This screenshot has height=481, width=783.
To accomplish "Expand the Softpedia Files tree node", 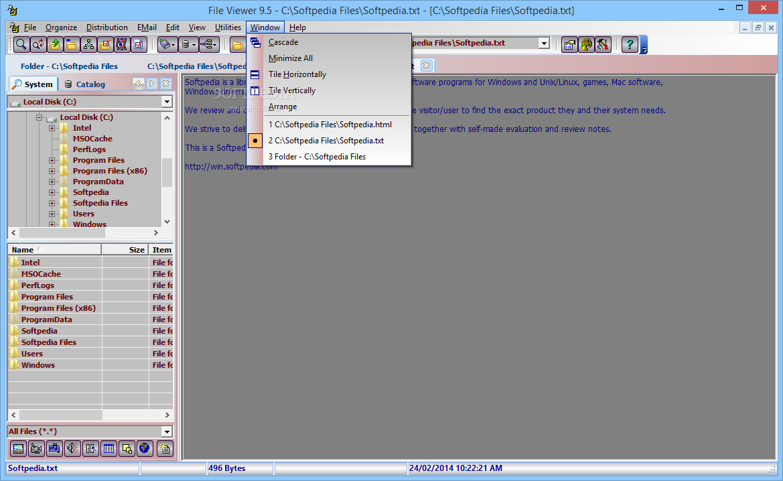I will (52, 203).
